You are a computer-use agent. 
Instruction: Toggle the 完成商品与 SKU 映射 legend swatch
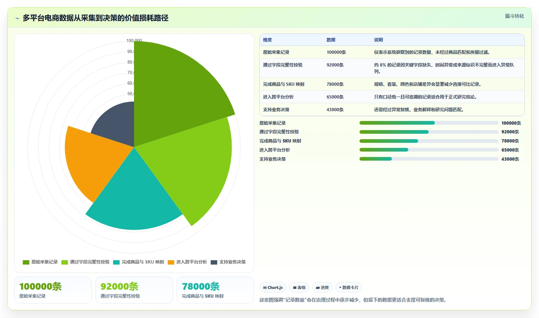[116, 262]
